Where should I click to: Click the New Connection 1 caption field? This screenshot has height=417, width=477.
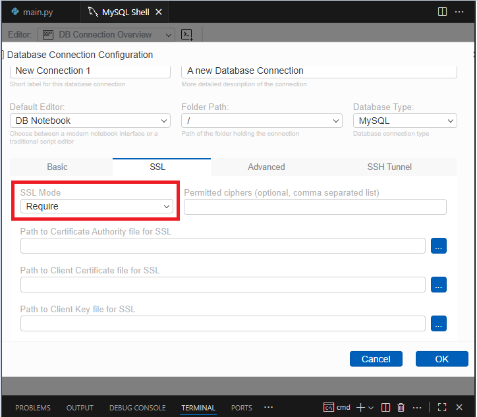tap(90, 71)
